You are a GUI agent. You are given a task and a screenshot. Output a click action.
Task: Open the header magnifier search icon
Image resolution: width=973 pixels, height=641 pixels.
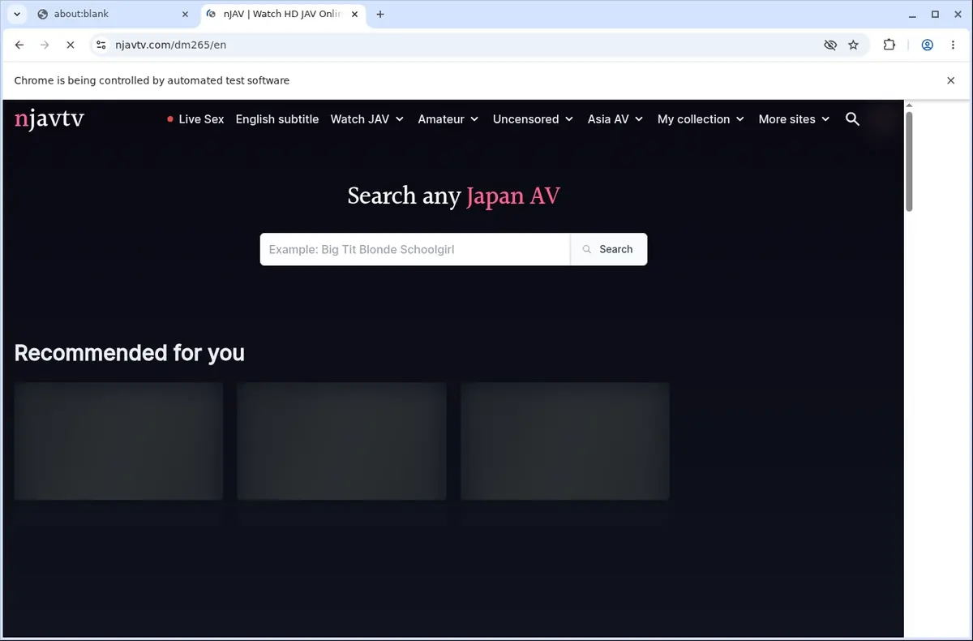(852, 119)
